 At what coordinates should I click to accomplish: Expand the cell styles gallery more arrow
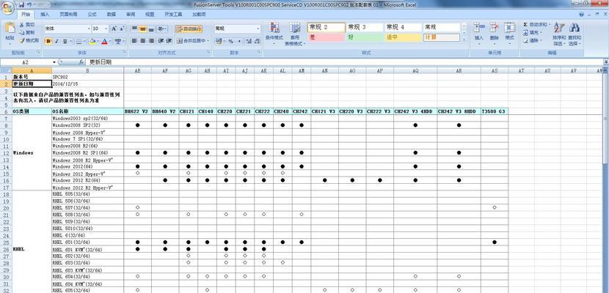pos(464,39)
